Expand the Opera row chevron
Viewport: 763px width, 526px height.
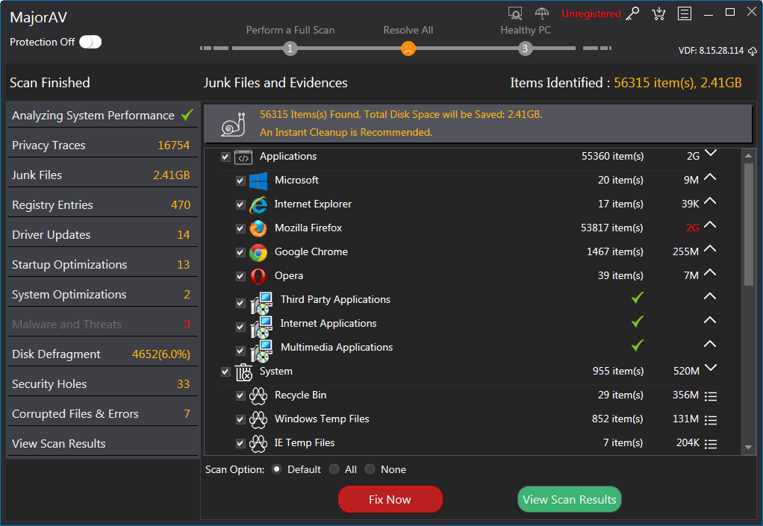(710, 272)
